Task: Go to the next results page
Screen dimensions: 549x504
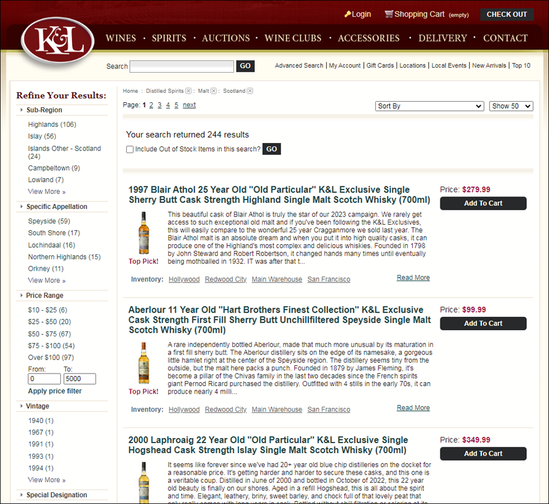Action: 189,105
